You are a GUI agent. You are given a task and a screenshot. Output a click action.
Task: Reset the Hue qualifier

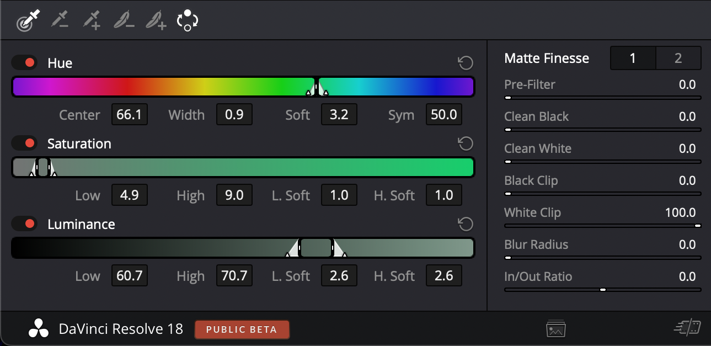(x=466, y=63)
